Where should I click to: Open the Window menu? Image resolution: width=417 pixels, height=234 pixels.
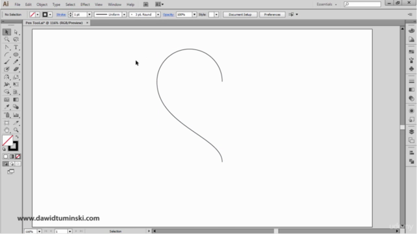coord(115,5)
